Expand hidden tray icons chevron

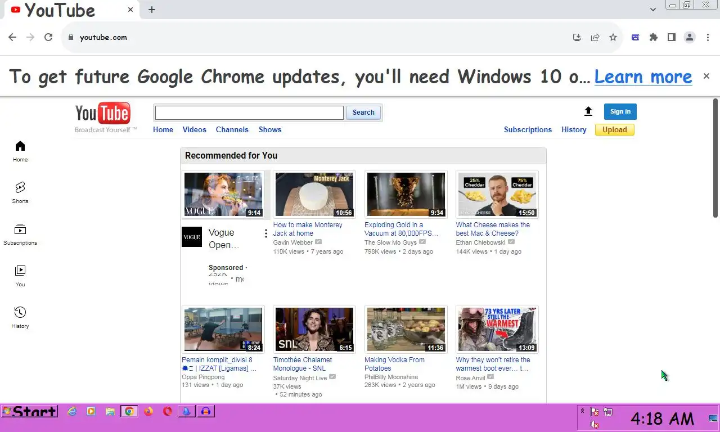[x=582, y=411]
